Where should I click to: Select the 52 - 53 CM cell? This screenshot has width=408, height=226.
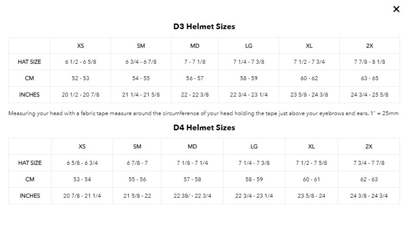click(80, 78)
